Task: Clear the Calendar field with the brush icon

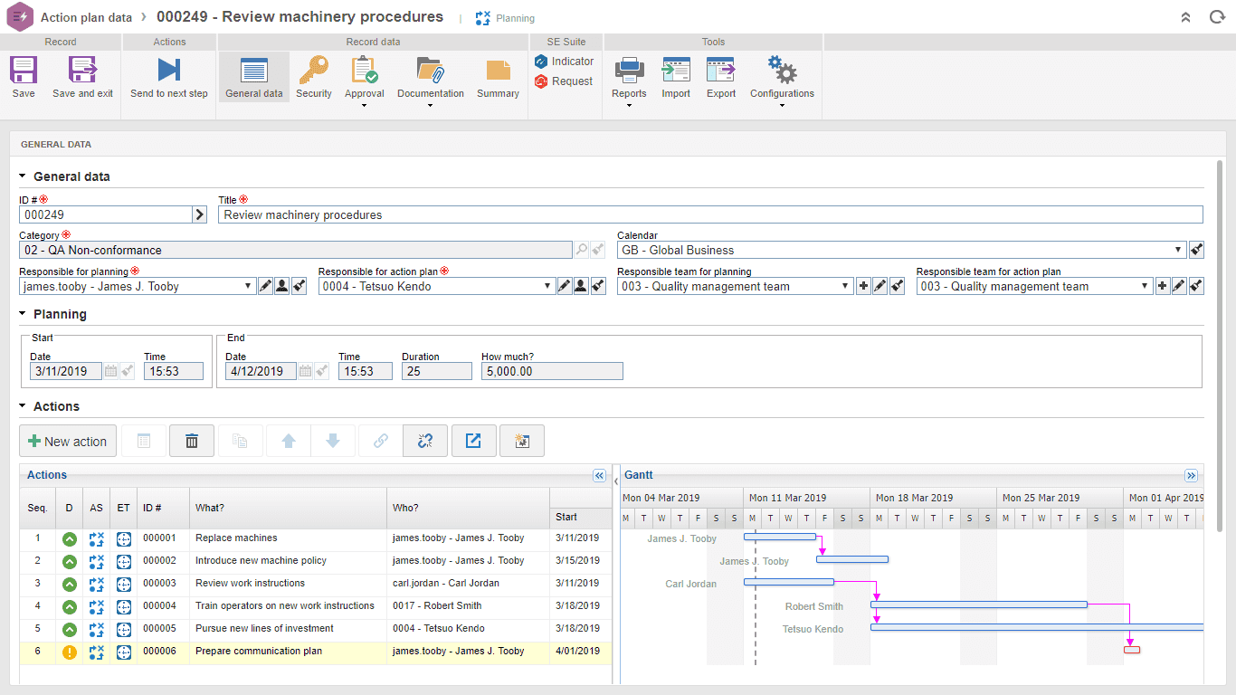Action: [x=1196, y=250]
